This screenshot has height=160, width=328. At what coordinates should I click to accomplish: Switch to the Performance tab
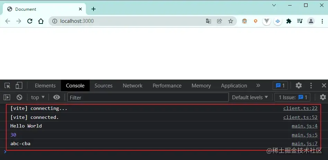[167, 85]
